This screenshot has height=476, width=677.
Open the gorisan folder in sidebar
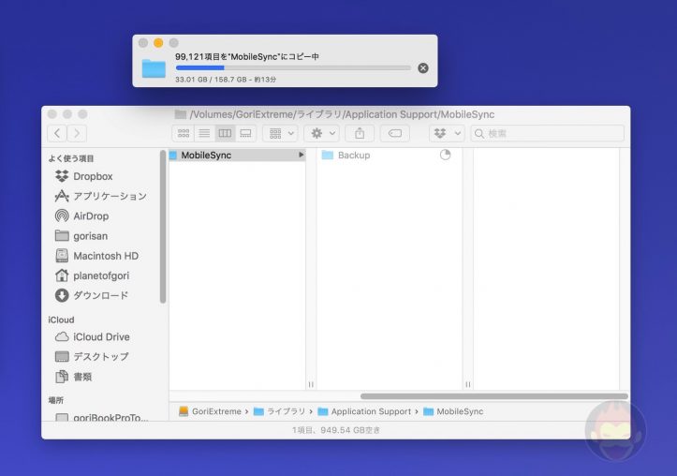[x=82, y=236]
